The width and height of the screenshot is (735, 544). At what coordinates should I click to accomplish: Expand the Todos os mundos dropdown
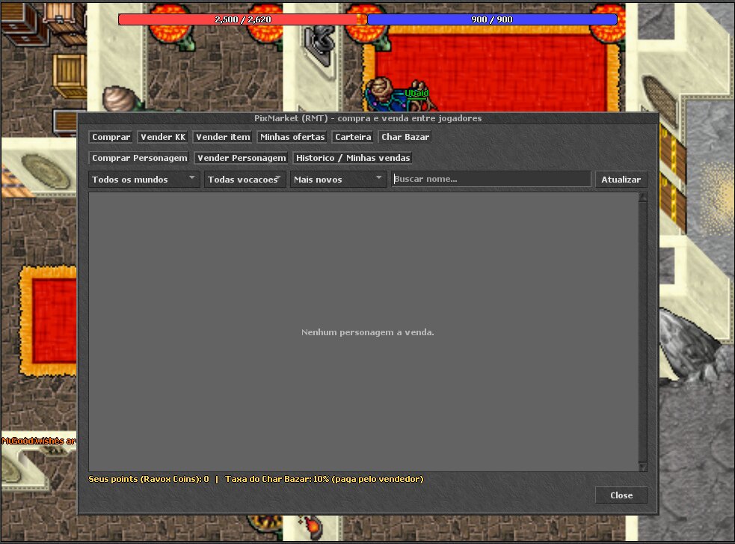click(x=144, y=180)
